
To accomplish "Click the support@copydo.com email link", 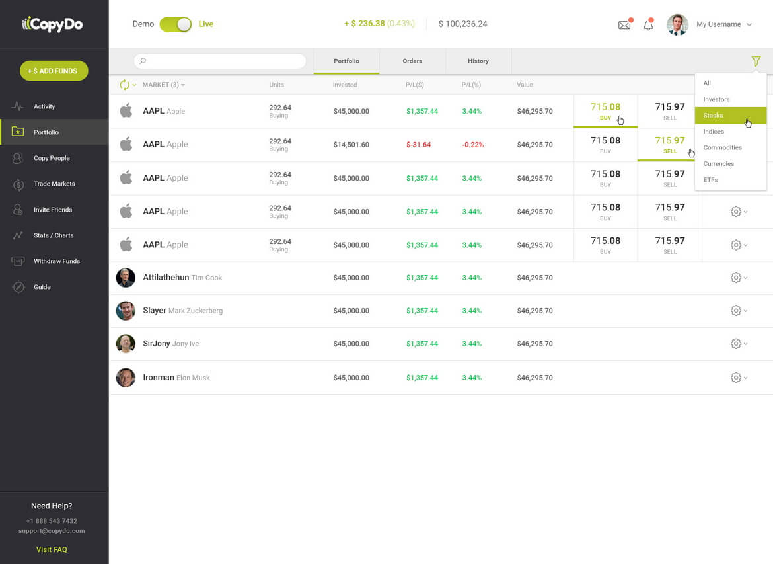I will (52, 531).
